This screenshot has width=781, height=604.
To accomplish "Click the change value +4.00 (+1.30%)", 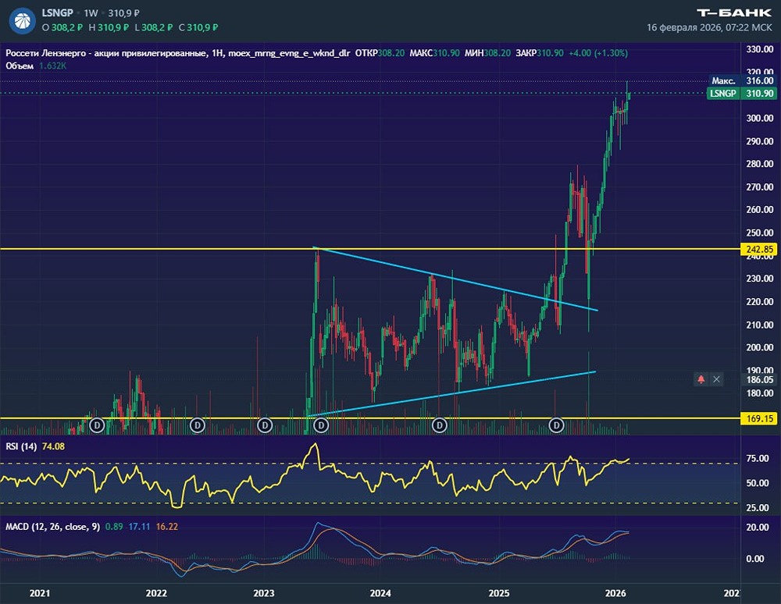I will [598, 53].
